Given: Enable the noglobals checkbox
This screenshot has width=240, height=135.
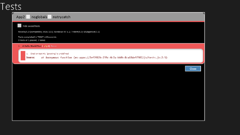Looking at the screenshot, I should pyautogui.click(x=28, y=17).
